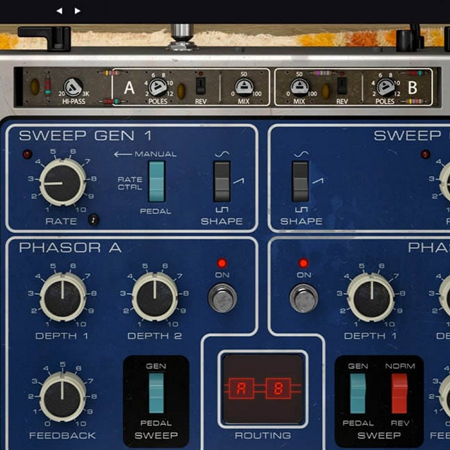Viewport: 450px width, 450px height.
Task: Turn the MIX knob in section A
Action: pos(244,87)
